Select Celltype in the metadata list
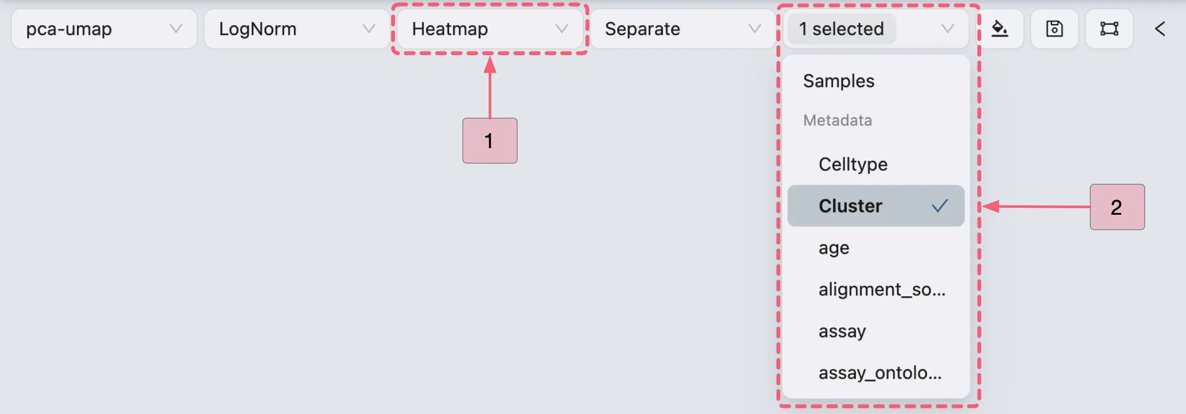Viewport: 1186px width, 414px height. [853, 164]
